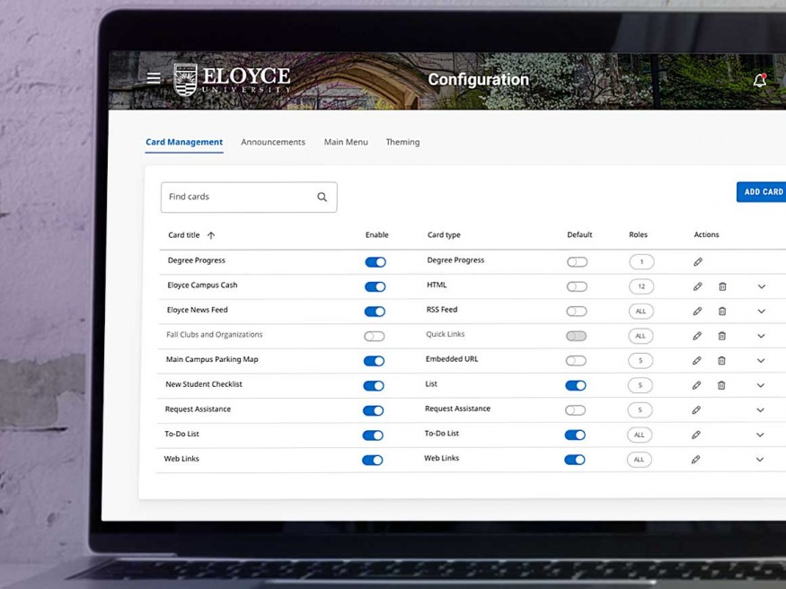Turn off the Web Links default toggle
The image size is (786, 589).
[x=575, y=459]
